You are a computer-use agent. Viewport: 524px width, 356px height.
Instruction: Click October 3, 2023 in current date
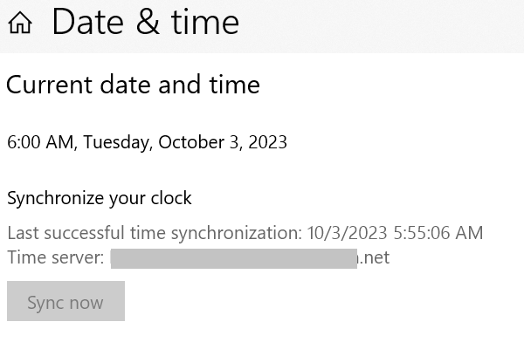click(x=222, y=141)
